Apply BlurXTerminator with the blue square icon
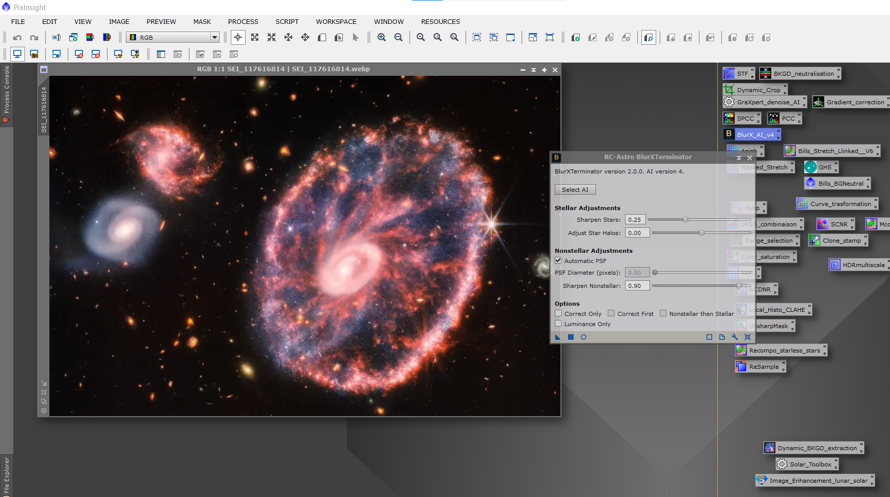Image resolution: width=890 pixels, height=497 pixels. [x=571, y=337]
